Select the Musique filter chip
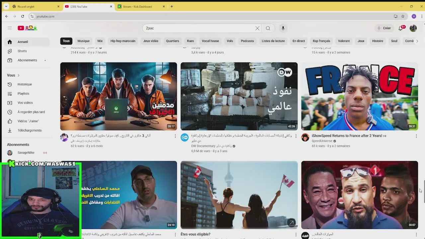The width and height of the screenshot is (425, 239). click(83, 41)
